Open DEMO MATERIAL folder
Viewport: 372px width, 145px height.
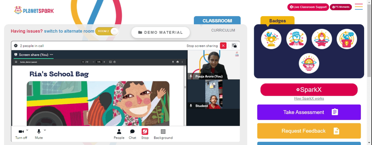160,33
